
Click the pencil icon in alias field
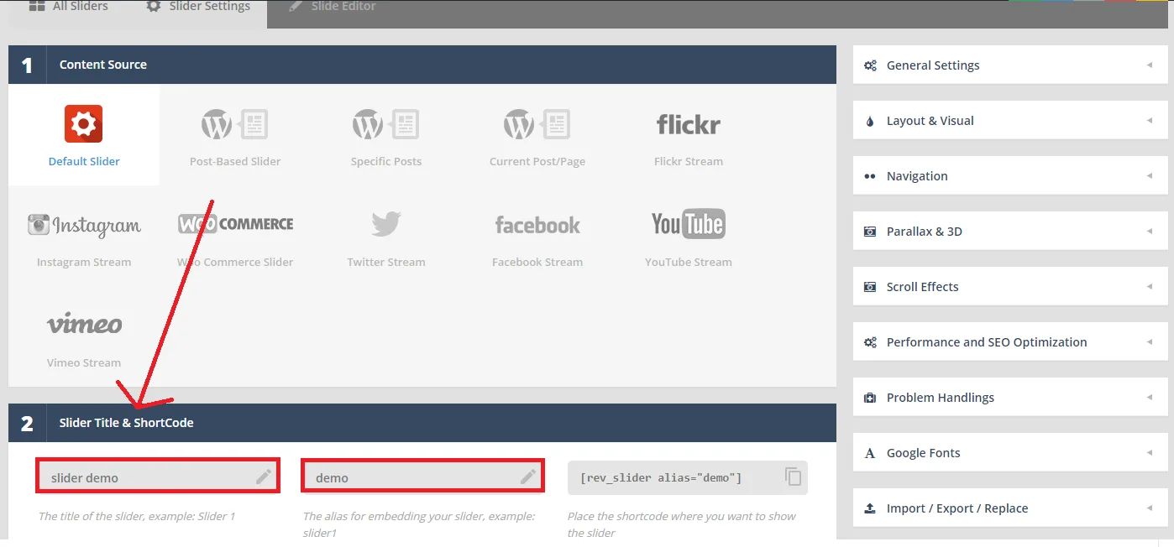click(x=528, y=477)
